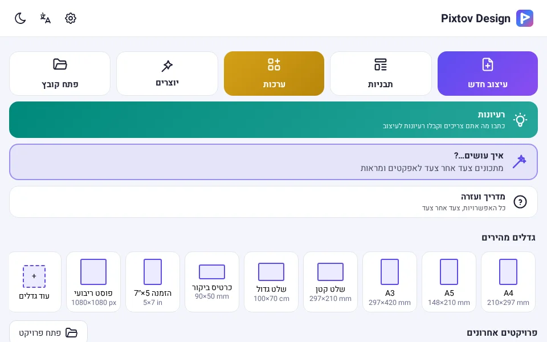This screenshot has height=342, width=547.
Task: Click the lightbulb icon in ideas banner
Action: (520, 120)
